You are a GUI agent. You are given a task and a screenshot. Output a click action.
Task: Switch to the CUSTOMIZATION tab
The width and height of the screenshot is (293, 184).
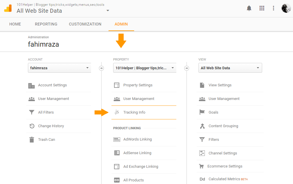[85, 24]
